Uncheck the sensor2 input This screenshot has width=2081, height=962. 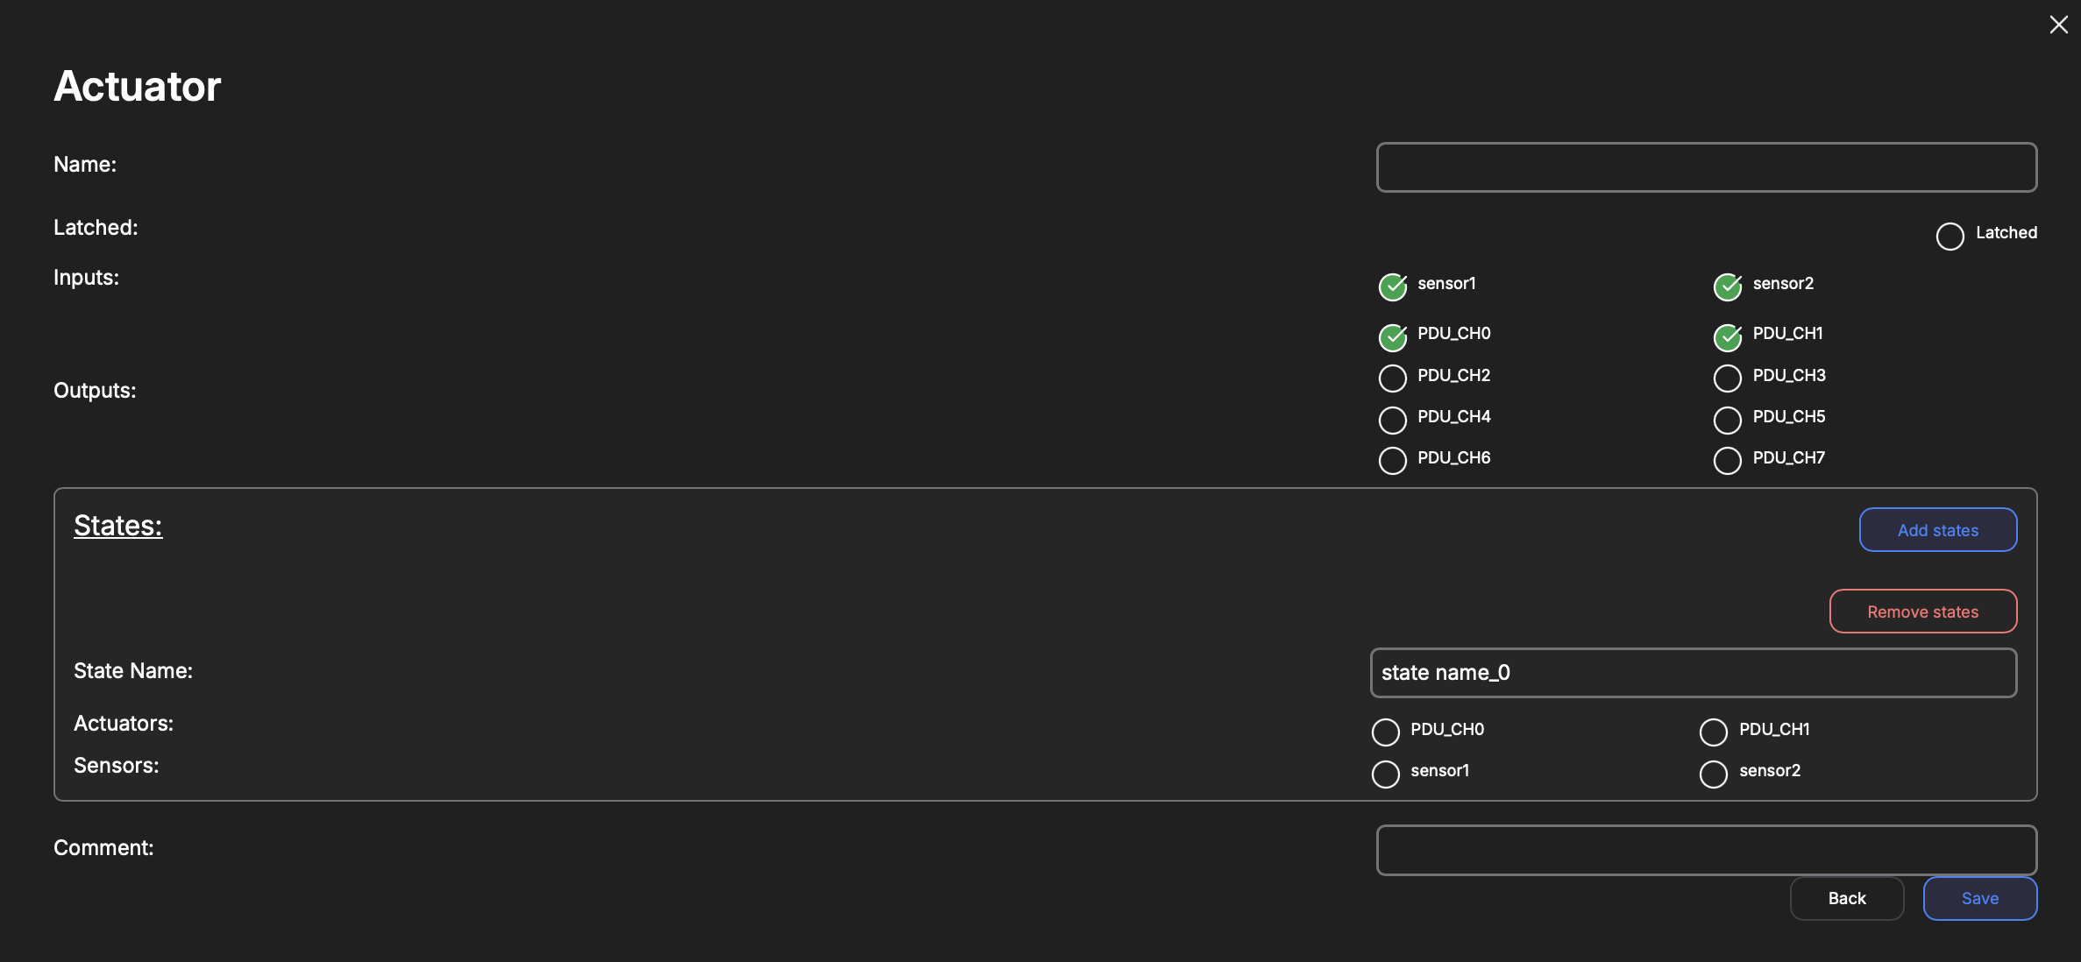tap(1727, 286)
